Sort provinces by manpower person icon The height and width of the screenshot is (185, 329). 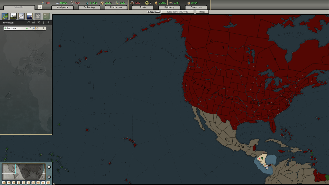(48, 23)
